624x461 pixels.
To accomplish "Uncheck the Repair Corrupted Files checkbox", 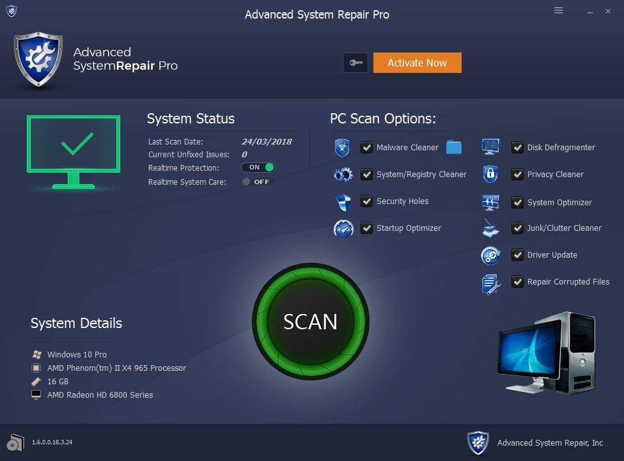I will click(x=517, y=282).
